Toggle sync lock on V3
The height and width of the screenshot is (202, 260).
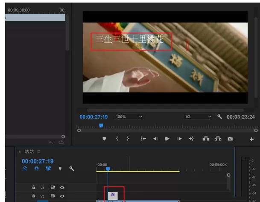[53, 187]
